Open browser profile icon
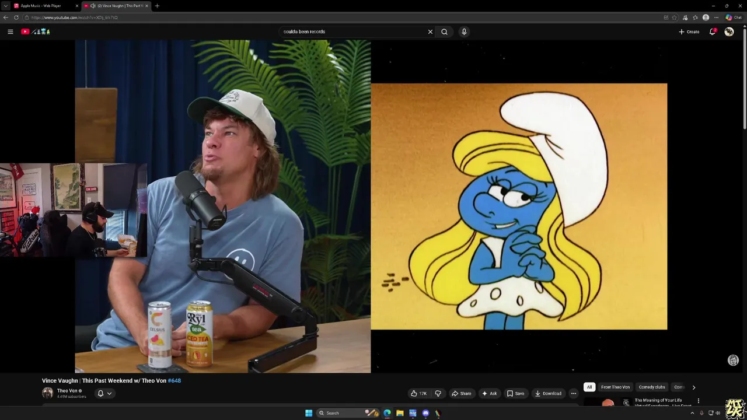 tap(706, 17)
